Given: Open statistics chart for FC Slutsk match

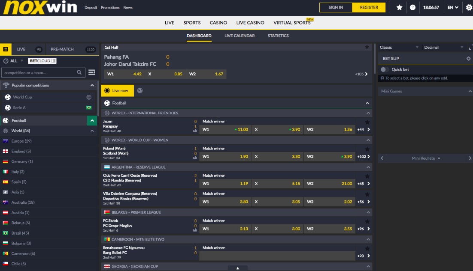Looking at the screenshot, I should [x=195, y=230].
